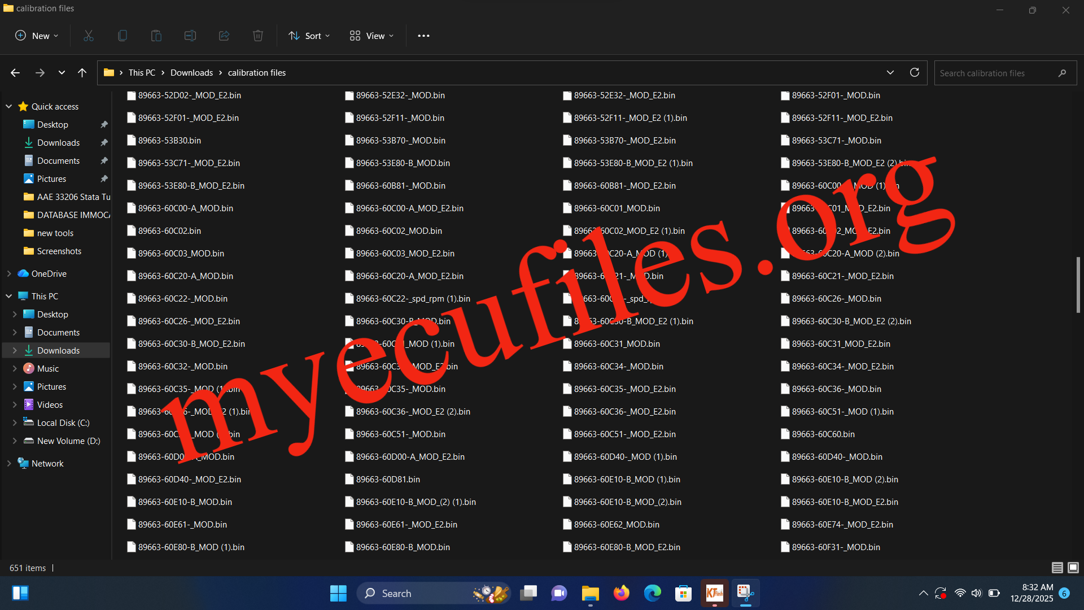Image resolution: width=1084 pixels, height=610 pixels.
Task: Click the Refresh icon beside address bar
Action: tap(915, 72)
